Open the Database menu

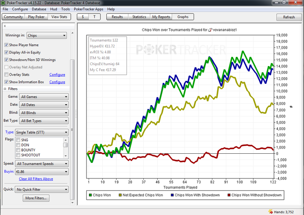tap(39, 9)
